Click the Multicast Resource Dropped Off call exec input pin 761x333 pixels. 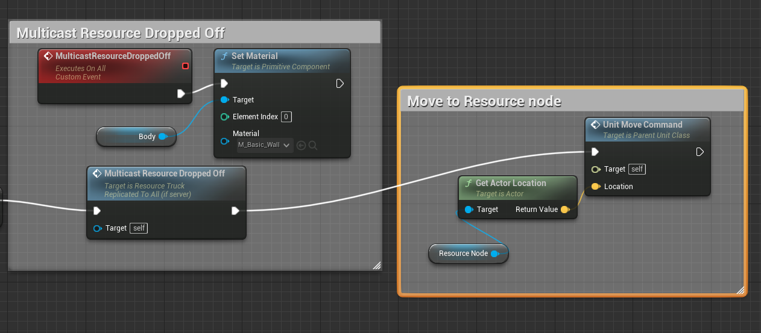(x=97, y=211)
